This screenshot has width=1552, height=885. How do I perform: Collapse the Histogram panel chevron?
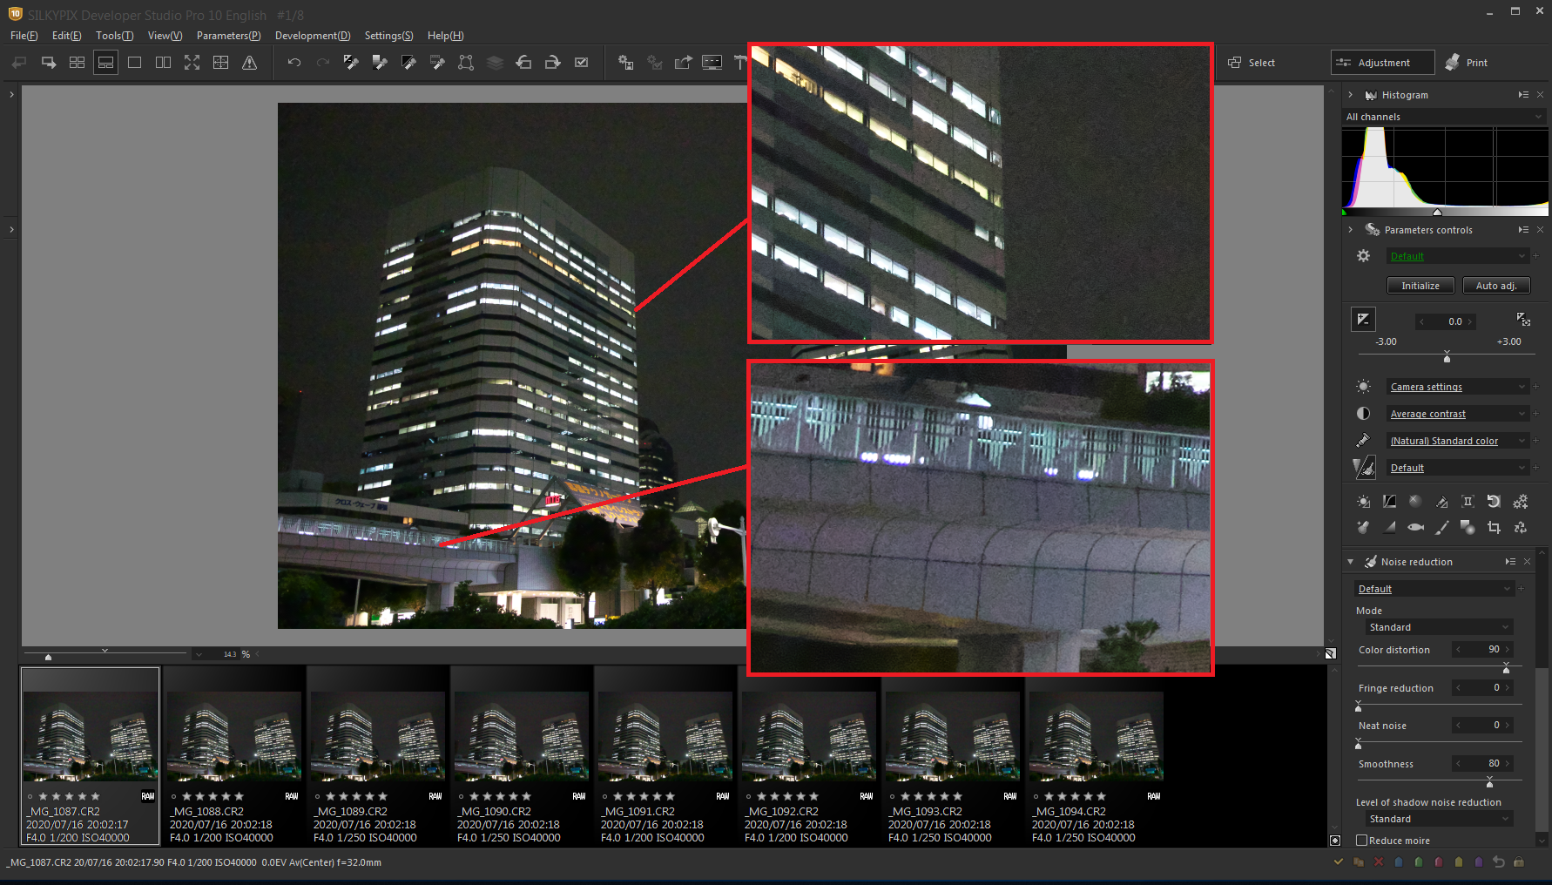click(1350, 95)
